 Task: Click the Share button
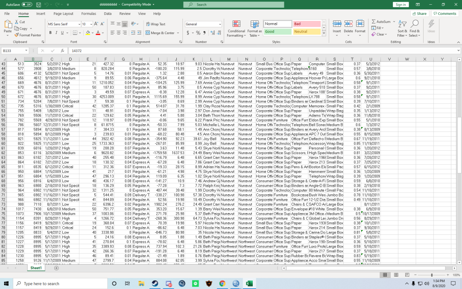tap(419, 13)
